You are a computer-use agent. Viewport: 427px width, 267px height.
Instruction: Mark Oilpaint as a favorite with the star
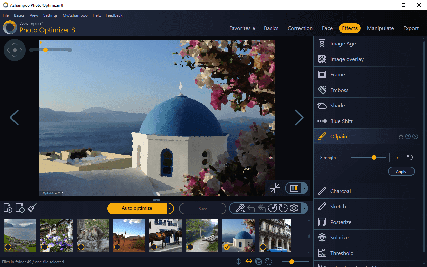pyautogui.click(x=401, y=136)
